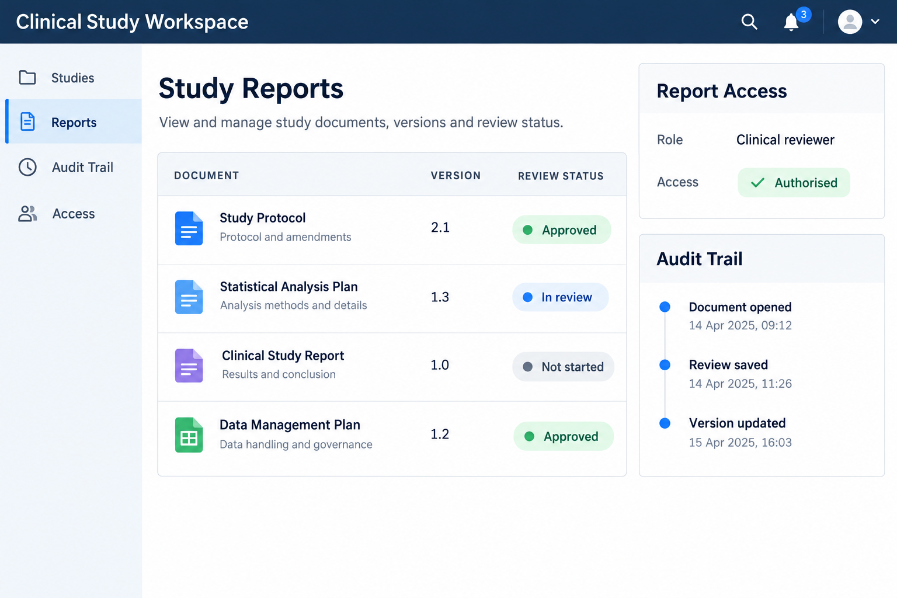Click the Authorised access badge
Screen dimensions: 897x598
pos(794,183)
